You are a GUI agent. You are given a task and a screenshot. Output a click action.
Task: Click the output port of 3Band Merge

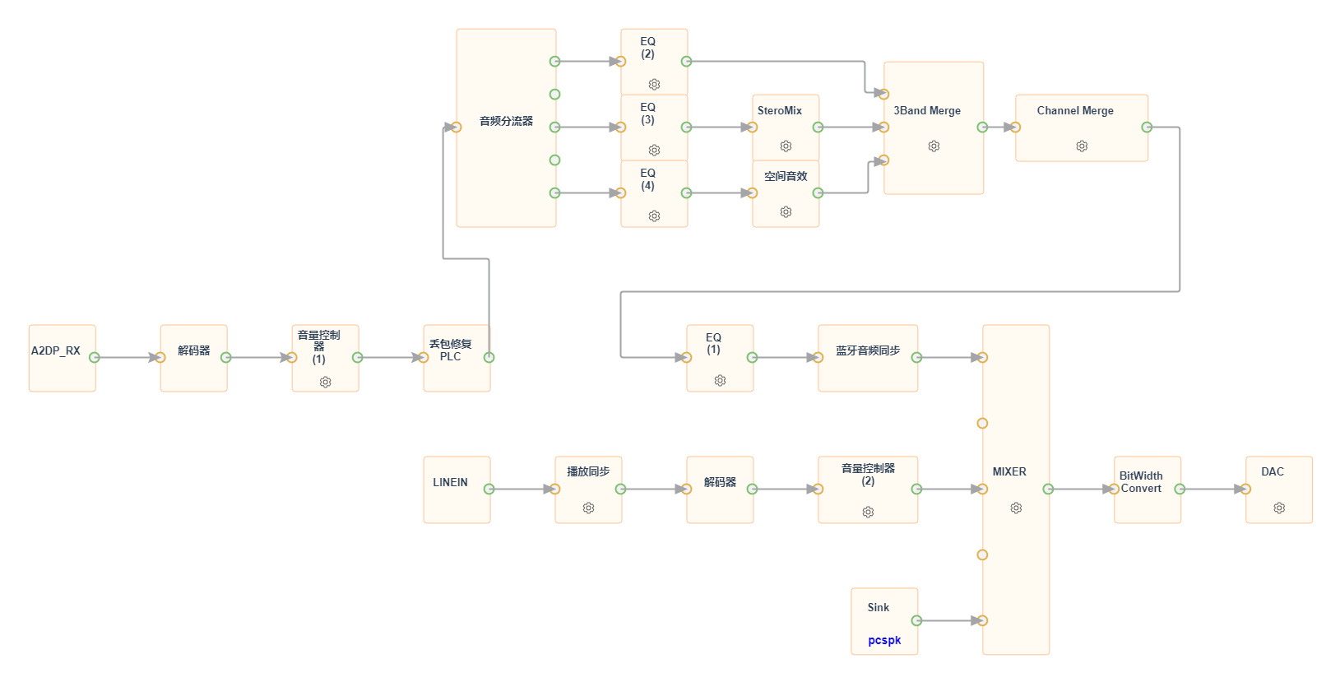(x=983, y=127)
